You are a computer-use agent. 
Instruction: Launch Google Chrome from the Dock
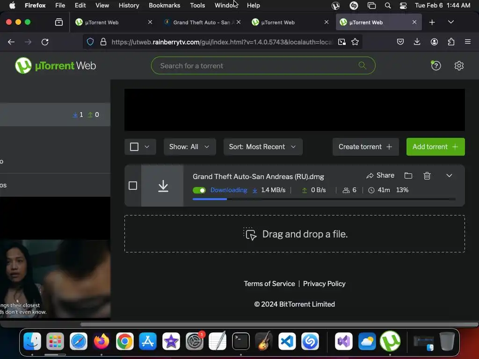click(124, 341)
